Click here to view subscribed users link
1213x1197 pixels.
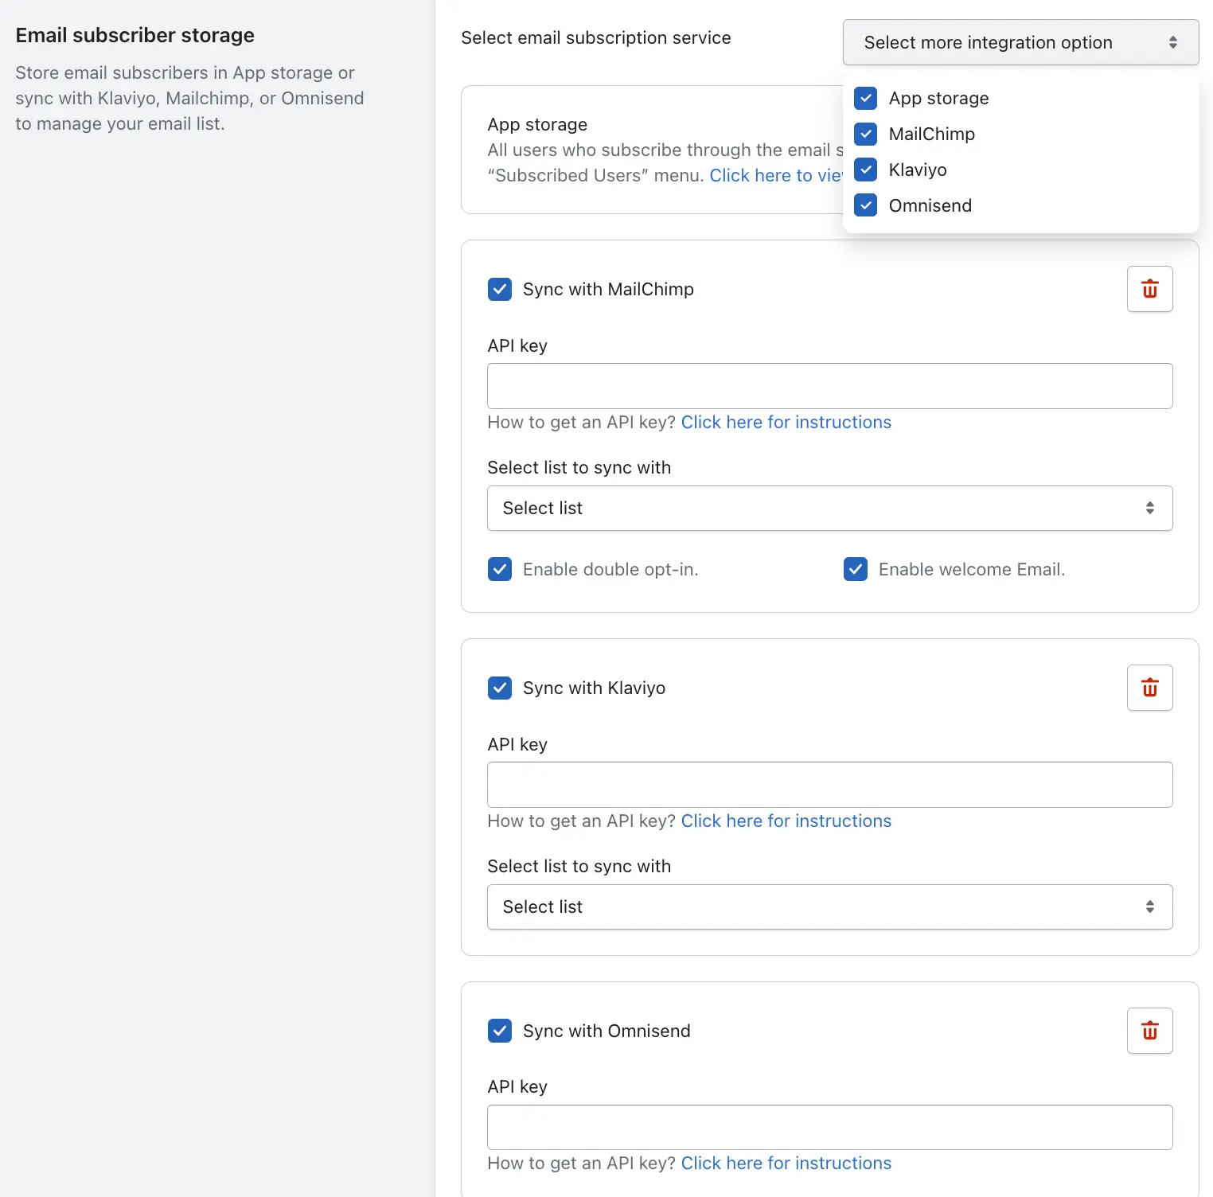776,175
